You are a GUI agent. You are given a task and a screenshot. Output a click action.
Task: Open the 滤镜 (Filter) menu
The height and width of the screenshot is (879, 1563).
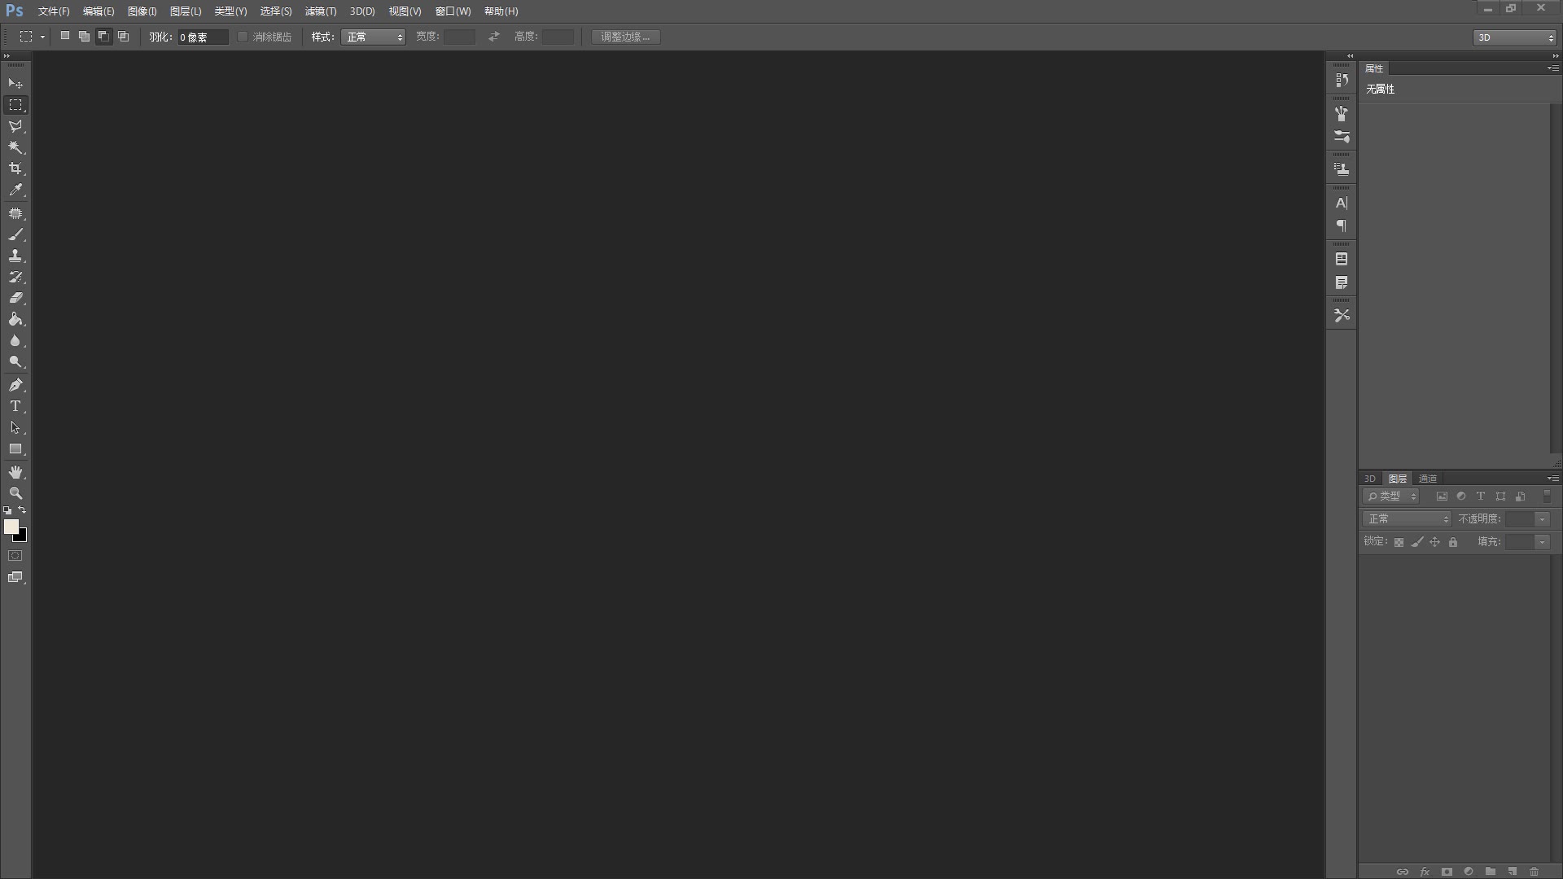[x=320, y=11]
